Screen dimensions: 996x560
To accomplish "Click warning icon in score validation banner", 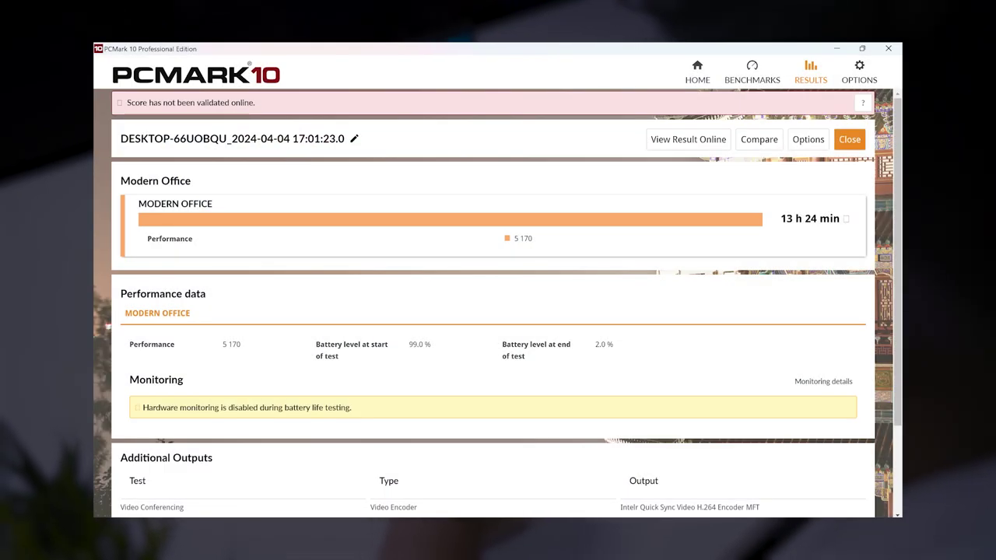I will pos(120,103).
